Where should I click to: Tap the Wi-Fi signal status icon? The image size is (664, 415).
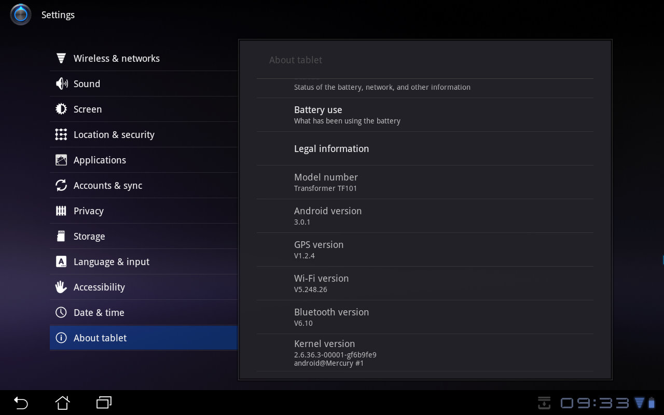coord(639,403)
